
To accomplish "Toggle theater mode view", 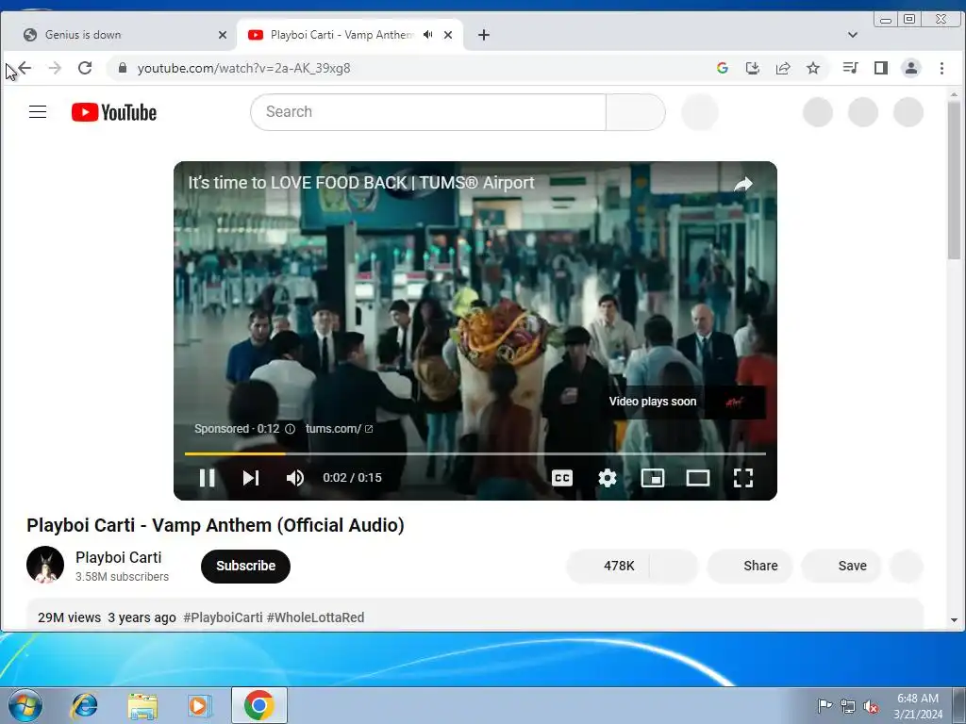I will click(698, 478).
